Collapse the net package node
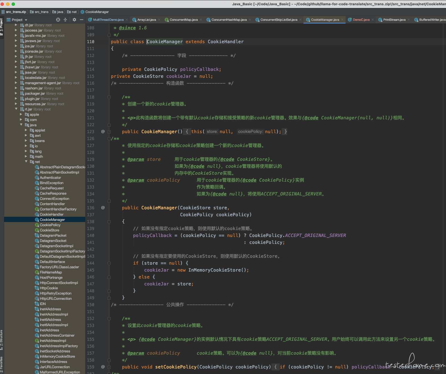The height and width of the screenshot is (374, 446). point(26,162)
